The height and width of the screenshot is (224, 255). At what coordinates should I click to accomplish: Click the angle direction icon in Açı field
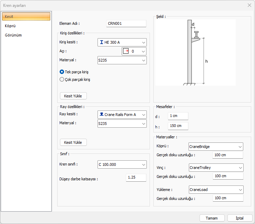coord(126,51)
